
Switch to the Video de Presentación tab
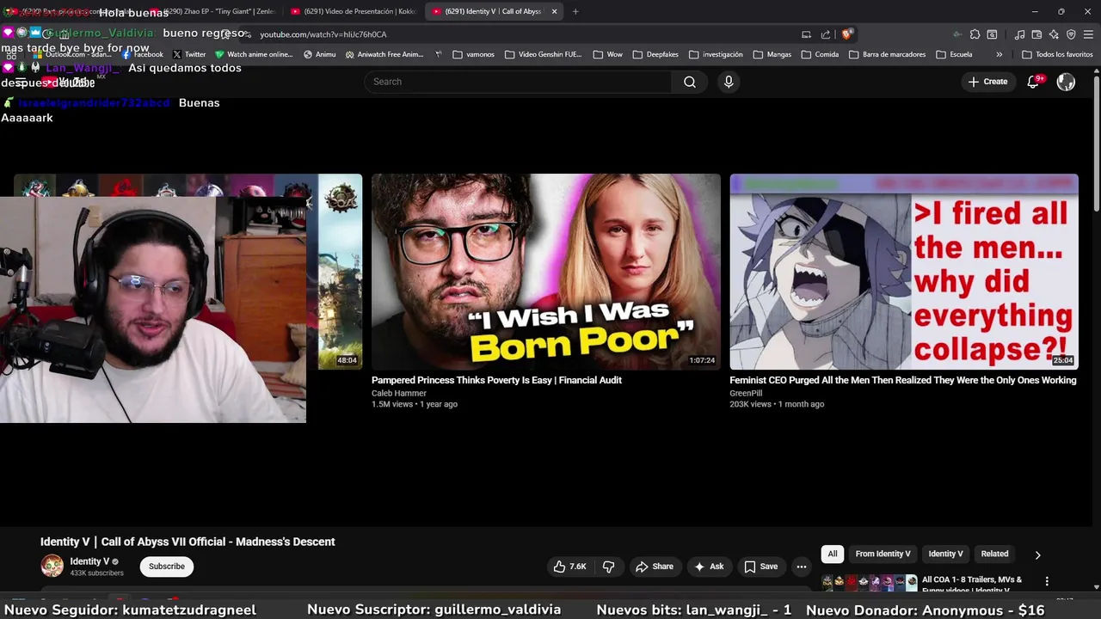pos(353,11)
